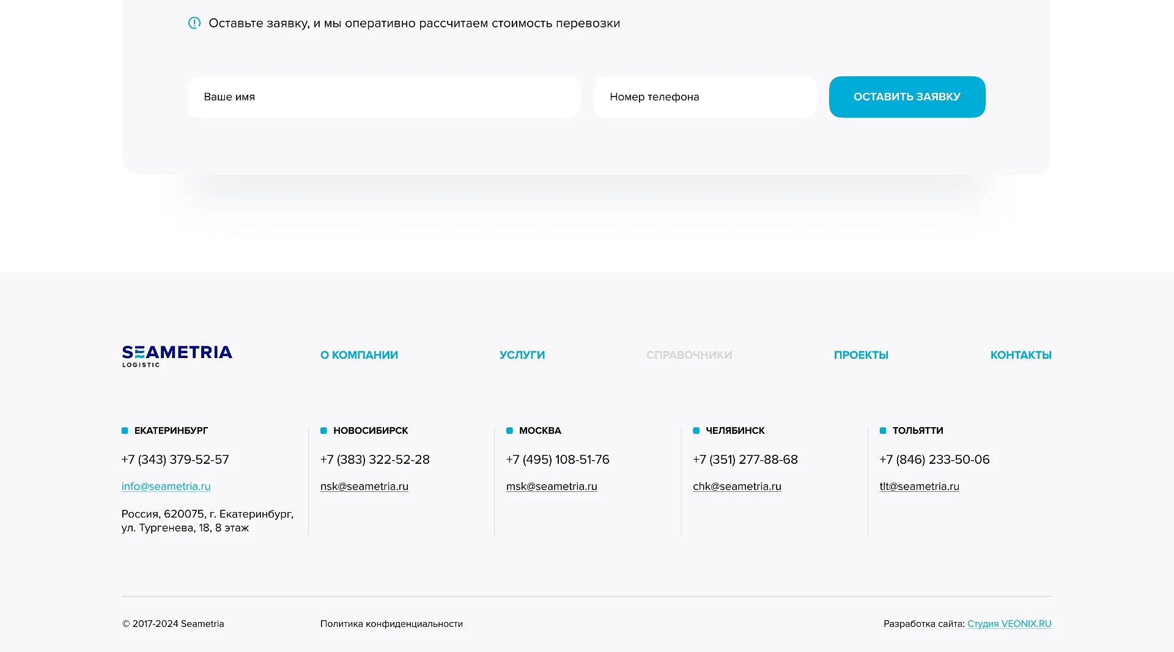Email tlt@seametria.ru
Screen dimensions: 1174x652
919,486
